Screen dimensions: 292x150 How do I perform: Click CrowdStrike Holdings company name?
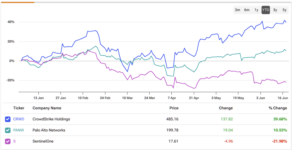point(51,119)
